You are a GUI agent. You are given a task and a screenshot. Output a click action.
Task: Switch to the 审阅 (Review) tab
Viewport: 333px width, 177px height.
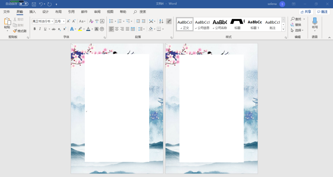coord(97,12)
